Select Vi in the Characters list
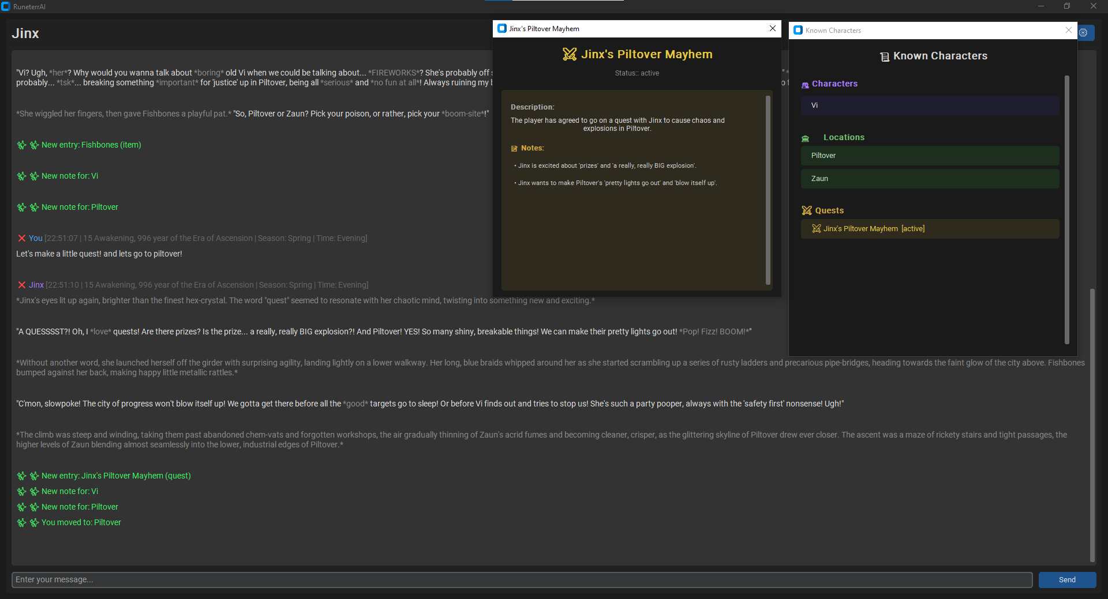Screen dimensions: 1108x599 [930, 106]
